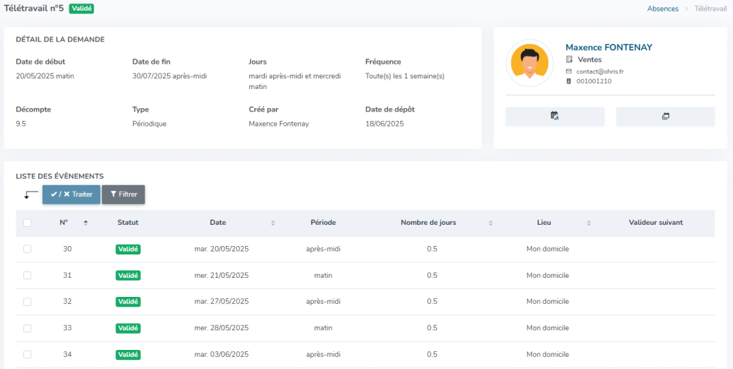
Task: Click the Nº column sort arrows
Action: 86,223
